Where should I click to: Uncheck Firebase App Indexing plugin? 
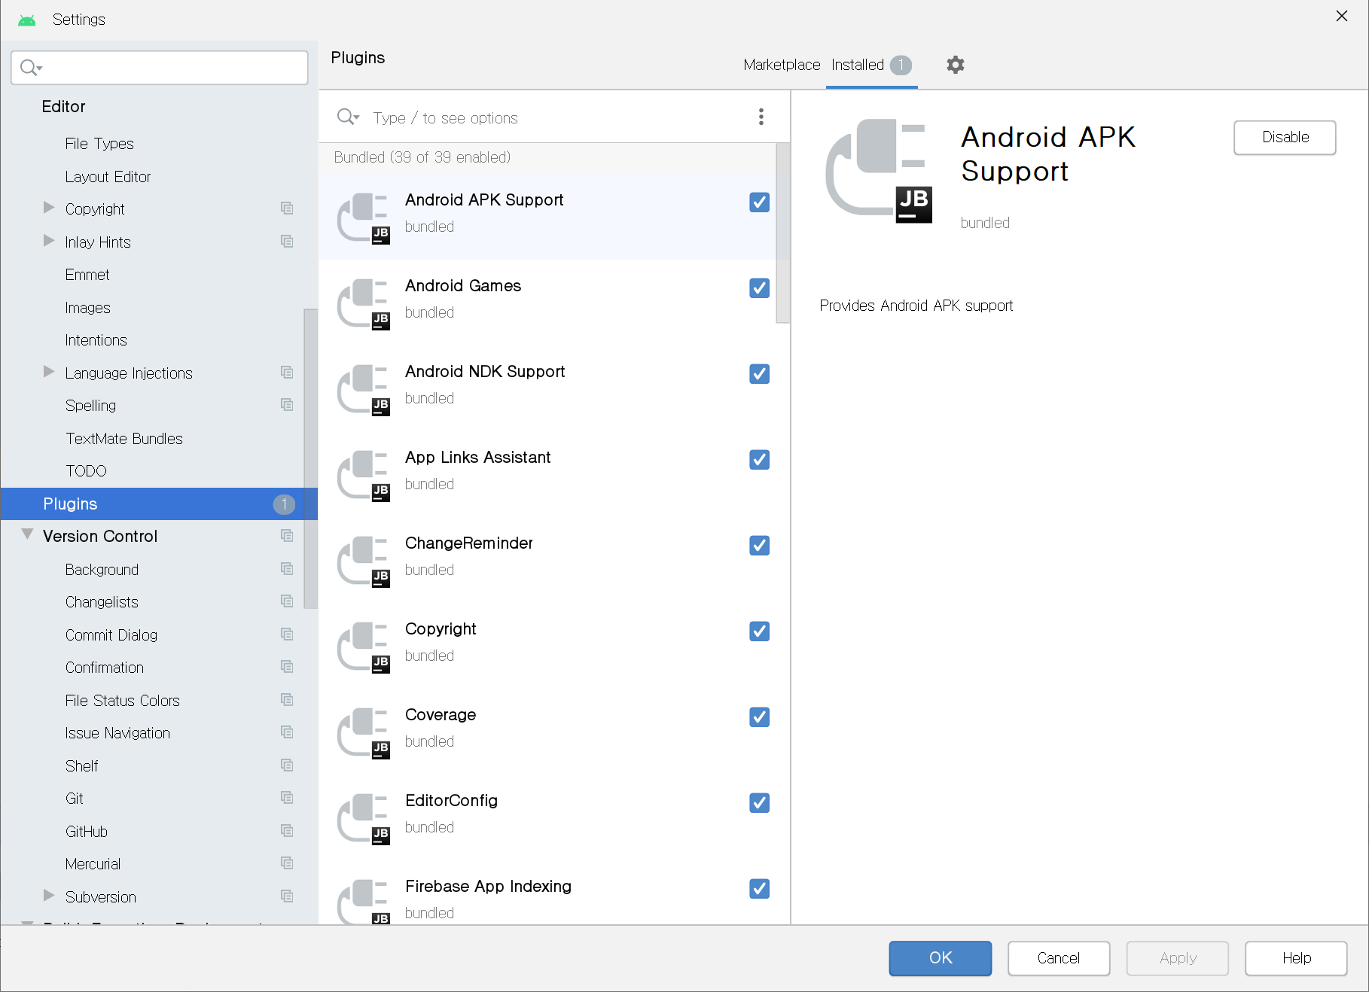click(759, 888)
